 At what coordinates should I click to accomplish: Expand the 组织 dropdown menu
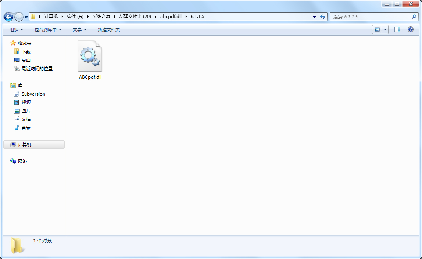click(16, 29)
